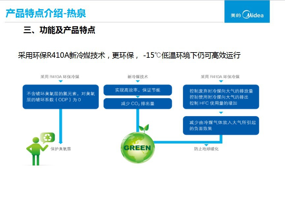Select the heading 三、功能及产品特点

coord(59,30)
